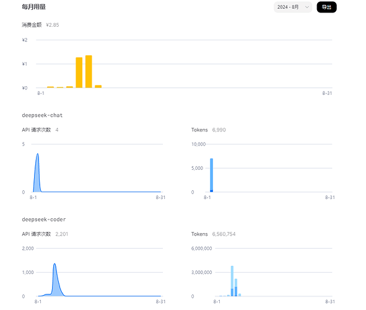This screenshot has width=366, height=310.
Task: Click the tallest bar in deepseek-coder Tokens chart
Action: [232, 281]
